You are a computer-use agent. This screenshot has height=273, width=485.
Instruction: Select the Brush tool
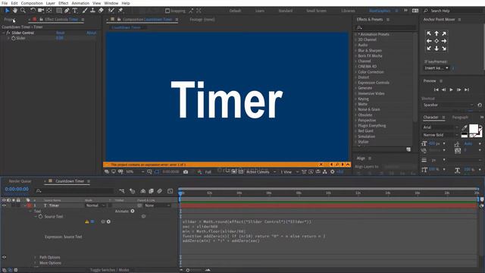click(85, 11)
